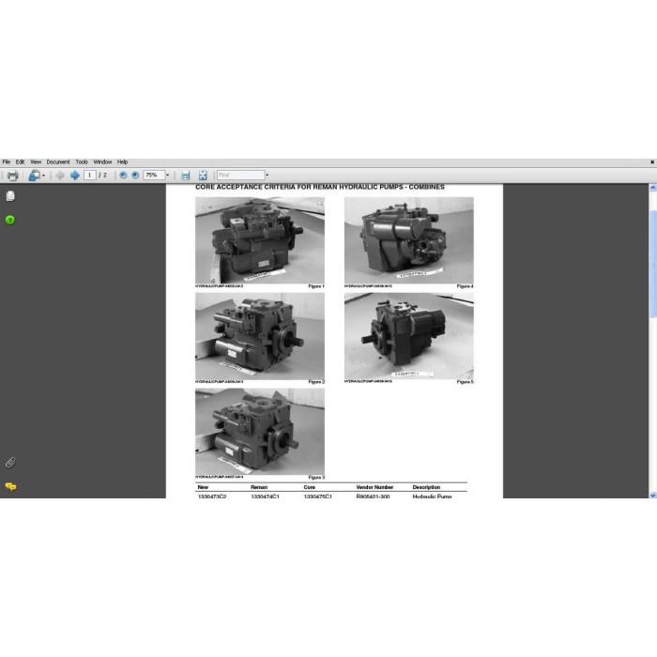657x657 pixels.
Task: Open the Help menu
Action: (122, 161)
